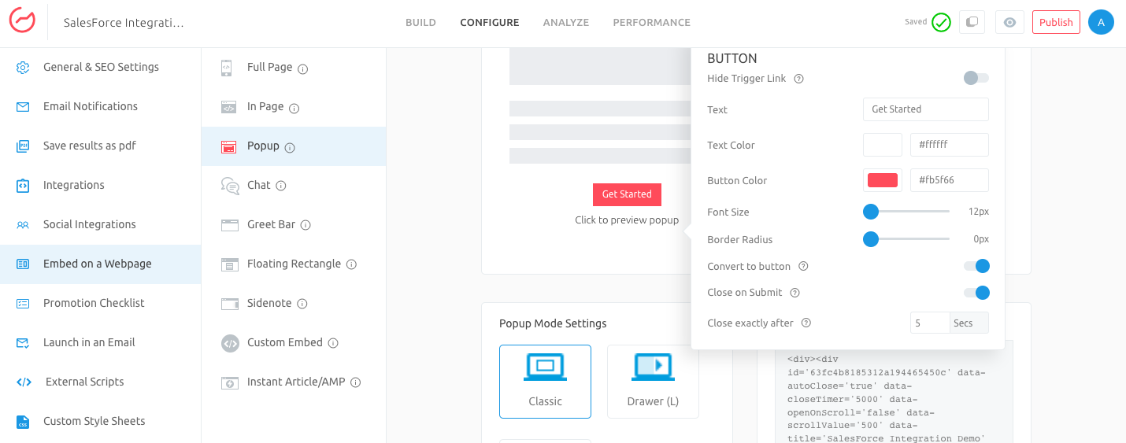
Task: Click info icon beside Convert to button
Action: [x=803, y=267]
